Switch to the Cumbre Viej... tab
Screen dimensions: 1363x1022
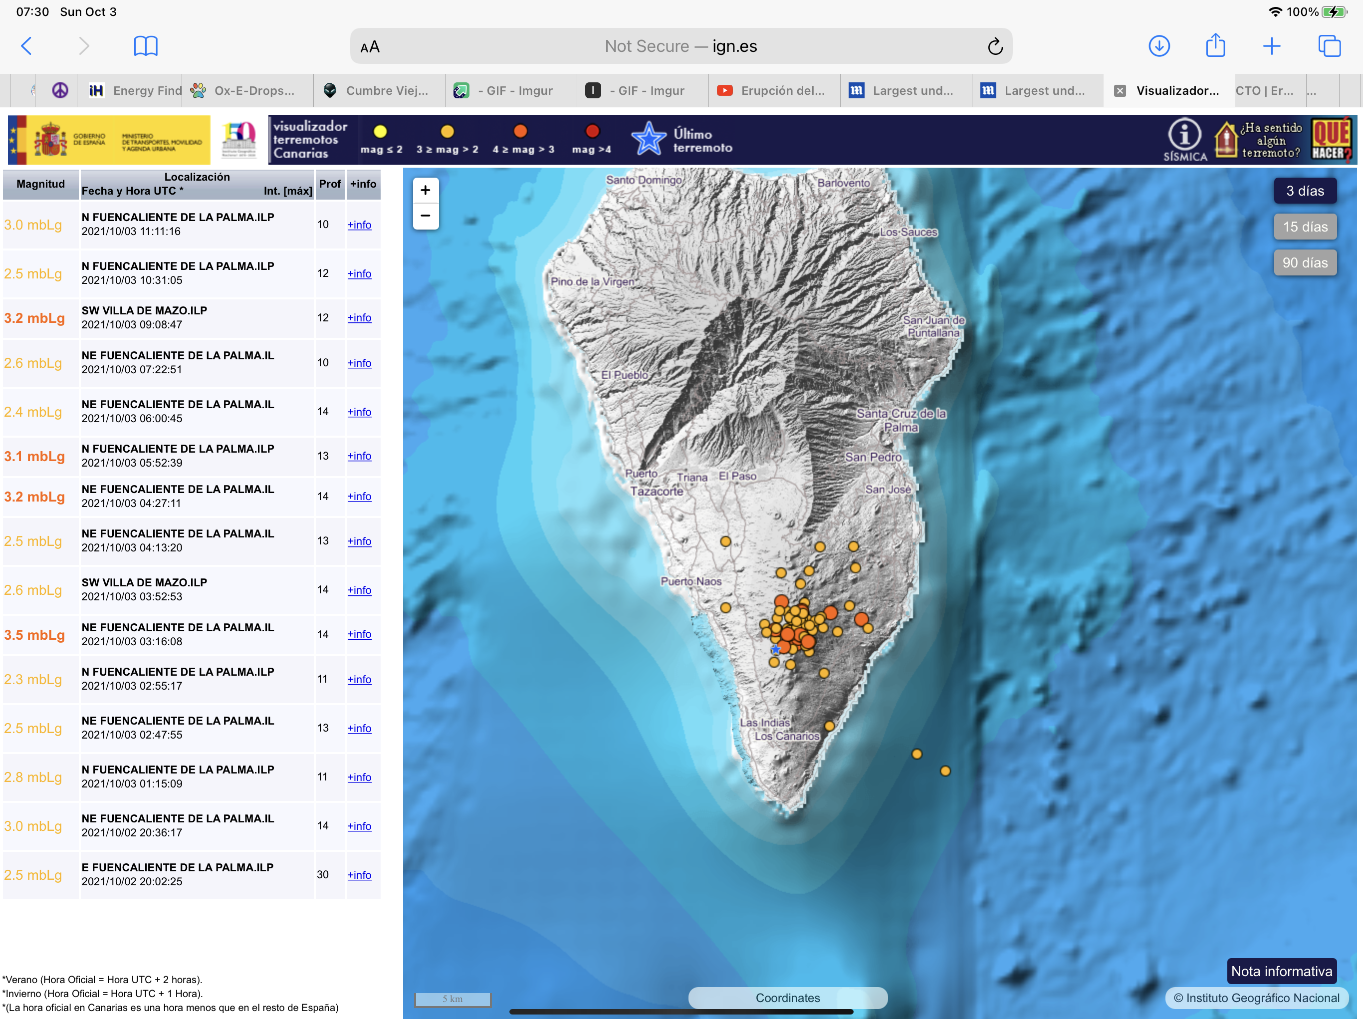[380, 91]
